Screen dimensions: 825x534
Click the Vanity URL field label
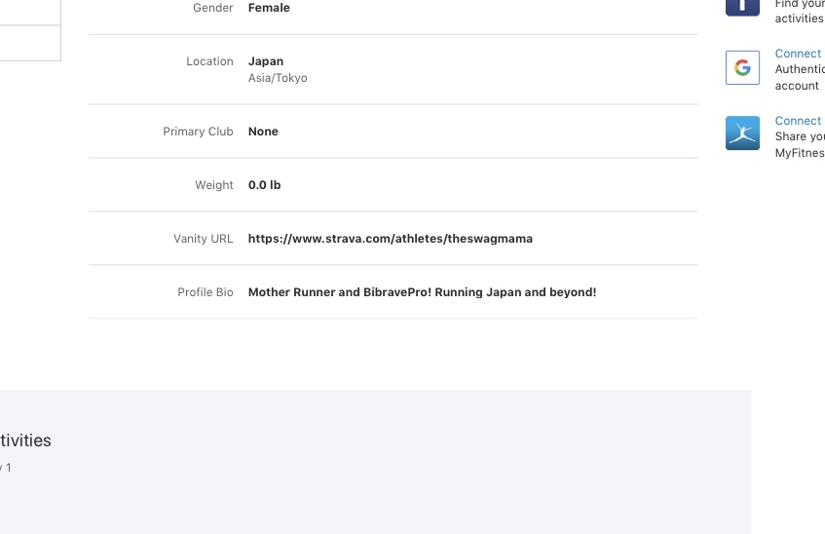click(x=203, y=239)
